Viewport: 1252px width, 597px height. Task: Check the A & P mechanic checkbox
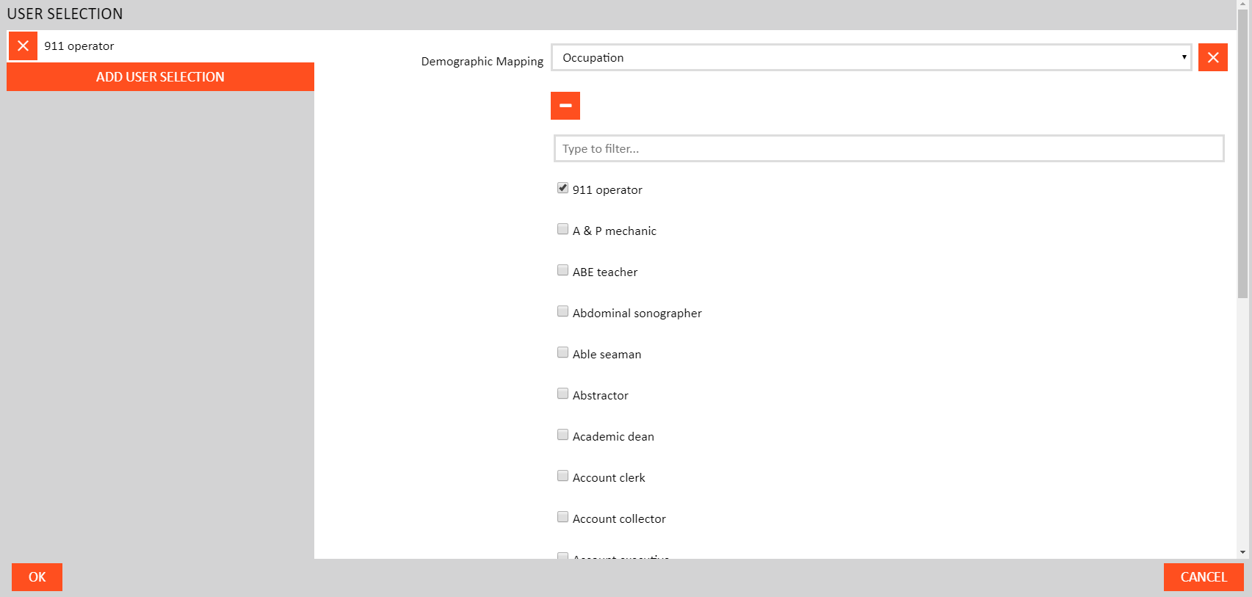point(562,229)
